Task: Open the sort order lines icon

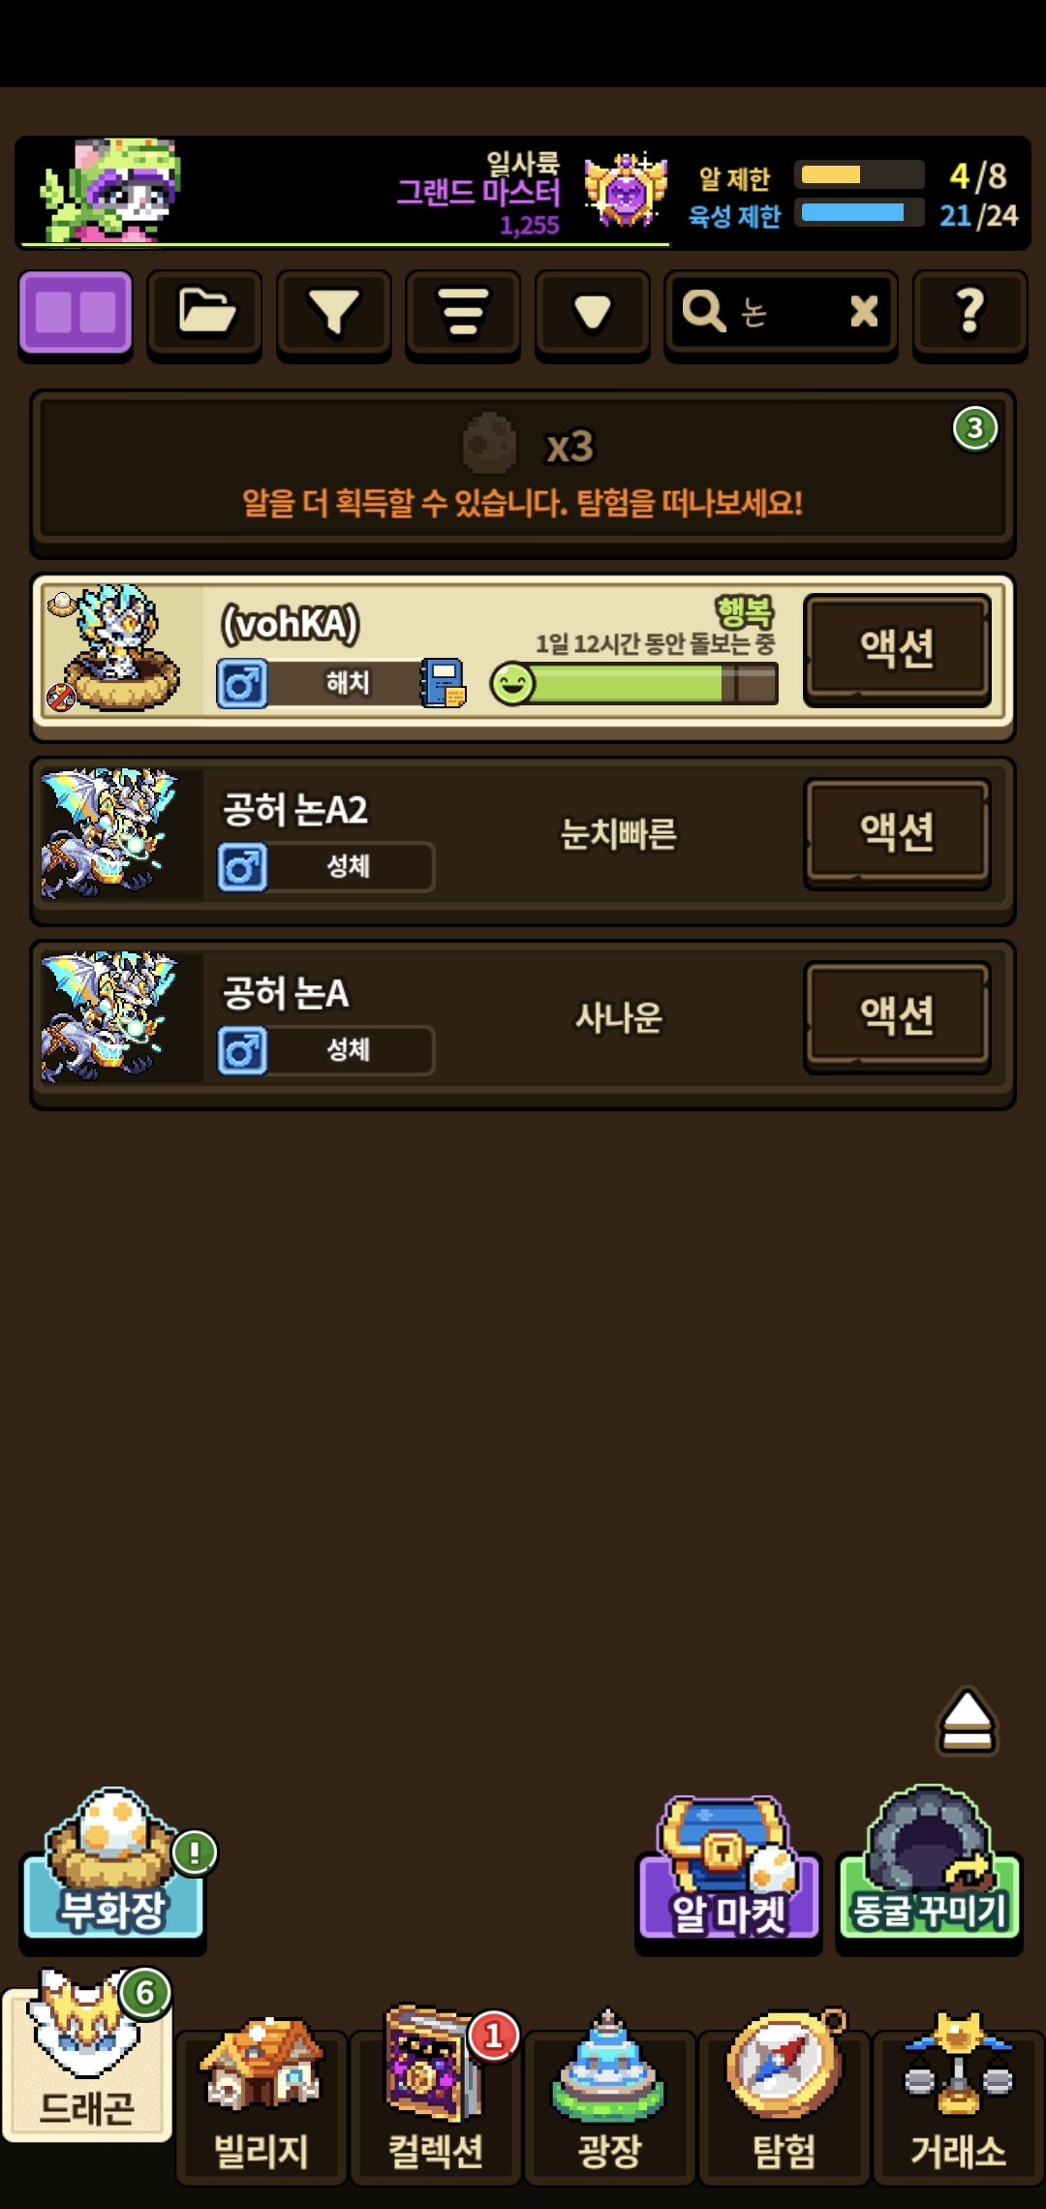Action: (463, 312)
